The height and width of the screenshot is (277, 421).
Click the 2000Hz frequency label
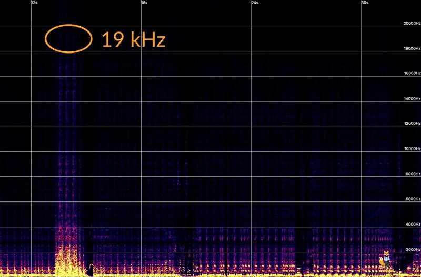413,249
